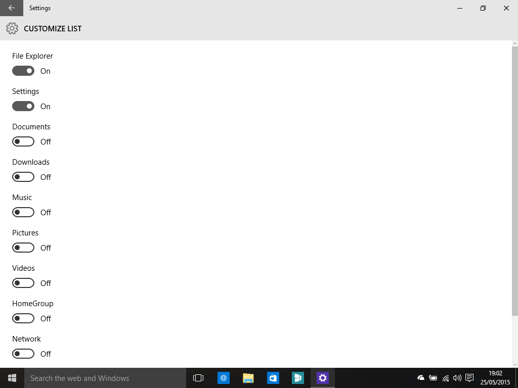This screenshot has height=388, width=518.
Task: Enable the Network toggle
Action: coord(23,354)
